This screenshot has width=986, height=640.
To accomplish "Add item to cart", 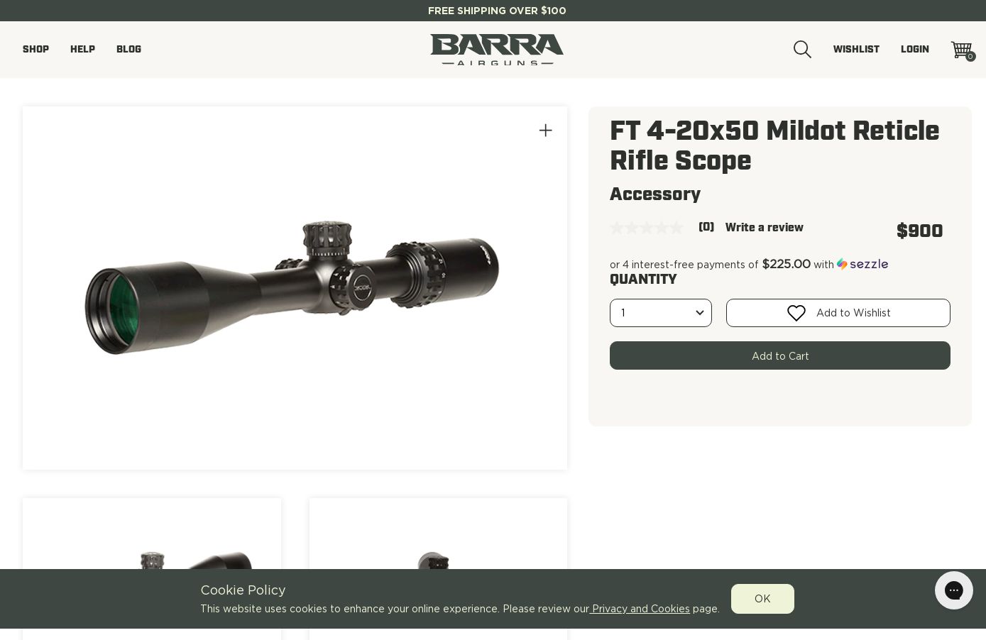I will coord(780,355).
